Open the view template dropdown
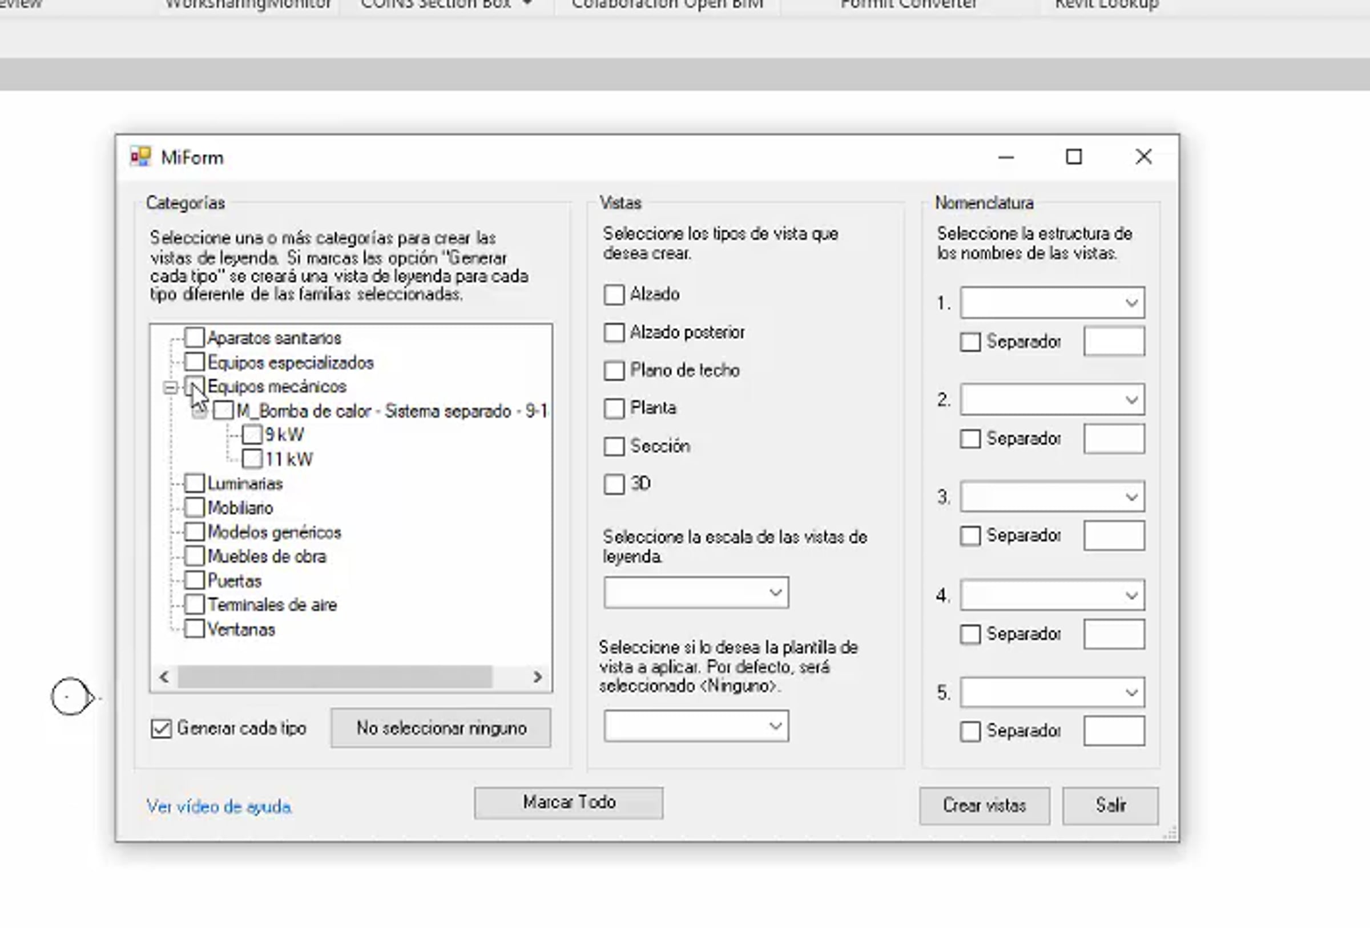Viewport: 1370px width, 928px height. [x=696, y=726]
